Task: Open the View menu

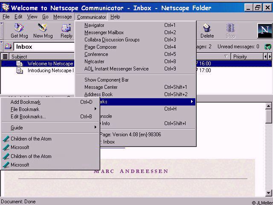Action: [x=32, y=17]
